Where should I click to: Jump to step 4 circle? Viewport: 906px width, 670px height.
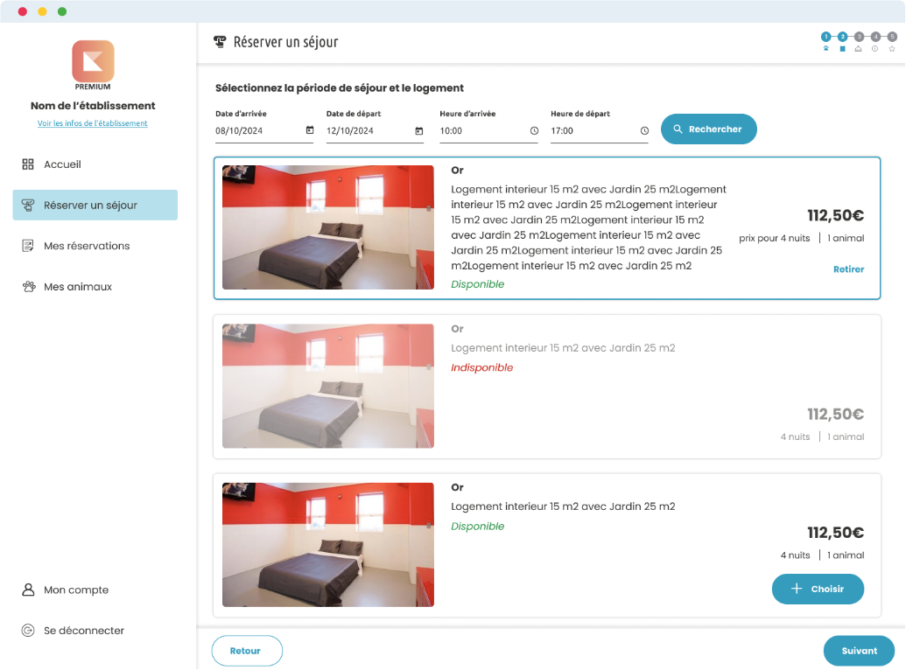(876, 37)
